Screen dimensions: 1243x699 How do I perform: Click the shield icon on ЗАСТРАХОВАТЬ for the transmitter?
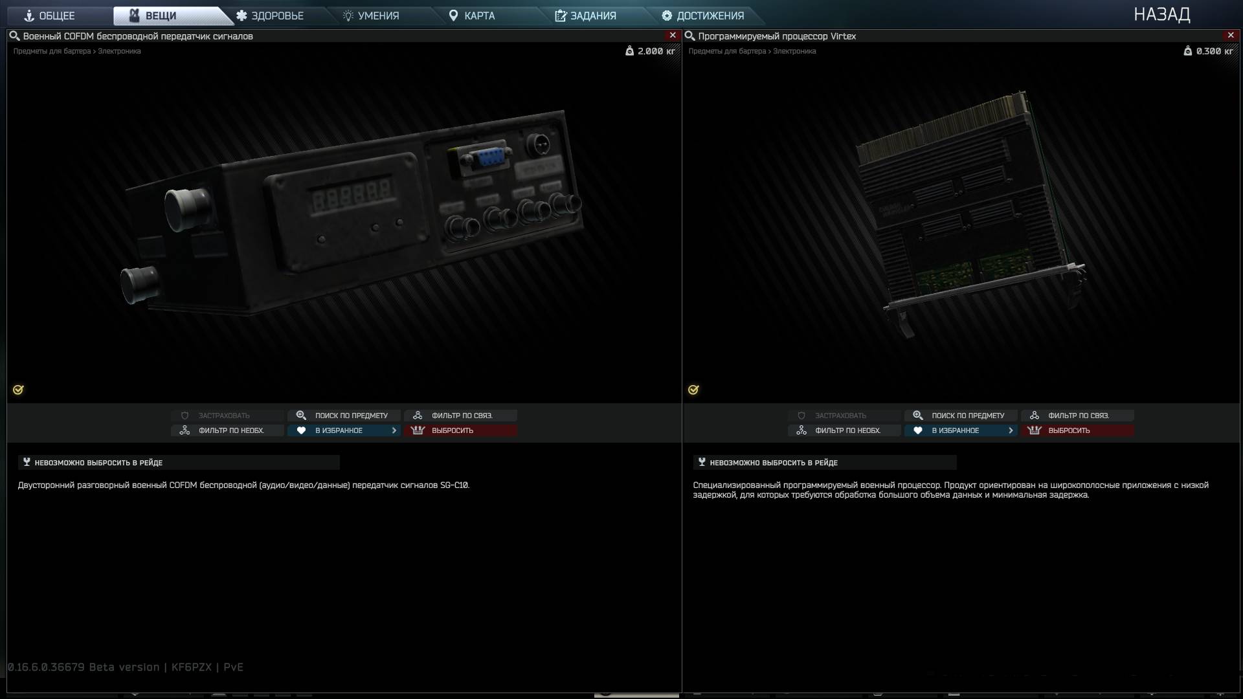click(185, 415)
